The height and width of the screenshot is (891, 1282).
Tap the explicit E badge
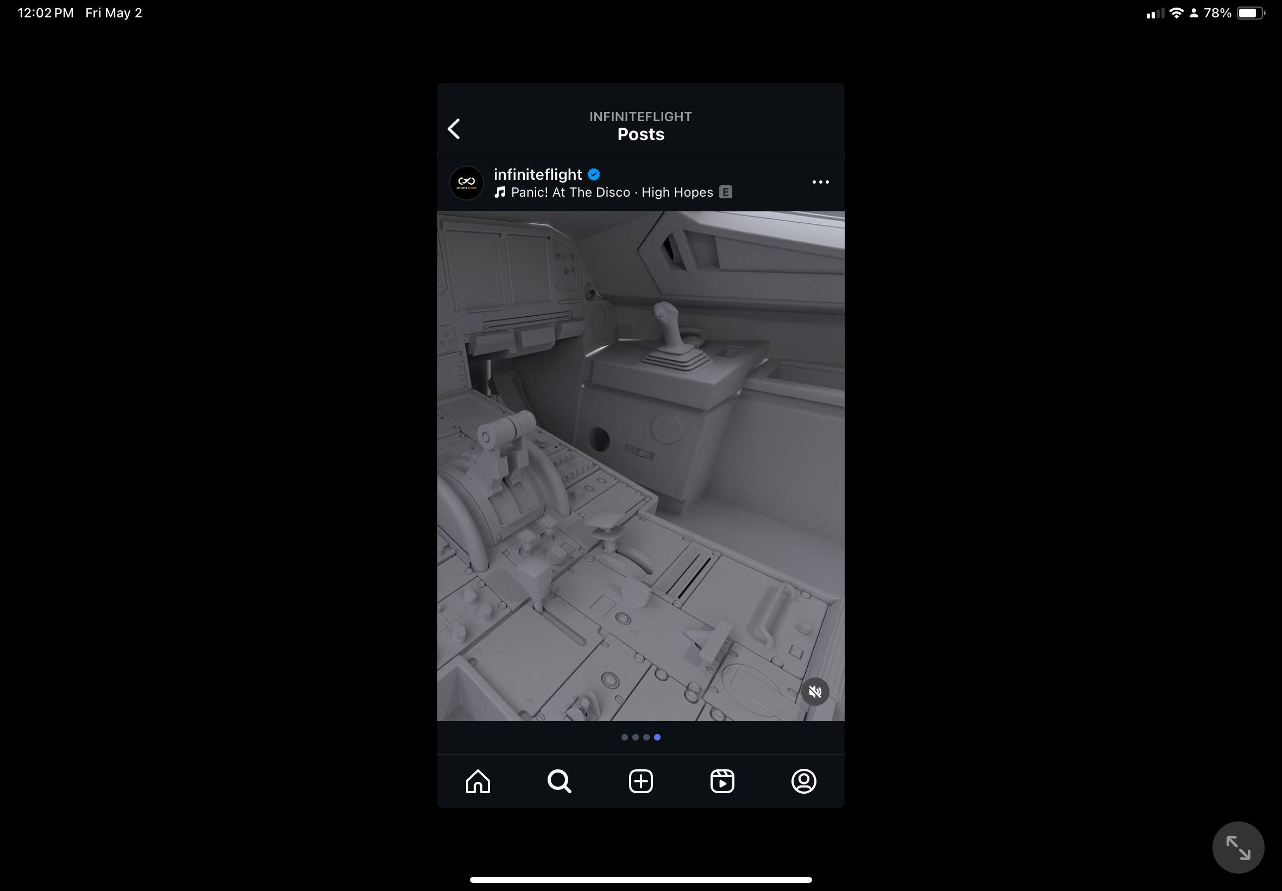click(726, 193)
